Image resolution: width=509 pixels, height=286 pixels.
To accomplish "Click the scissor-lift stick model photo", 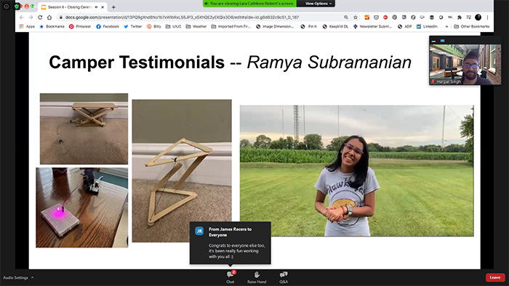I will tap(84, 128).
